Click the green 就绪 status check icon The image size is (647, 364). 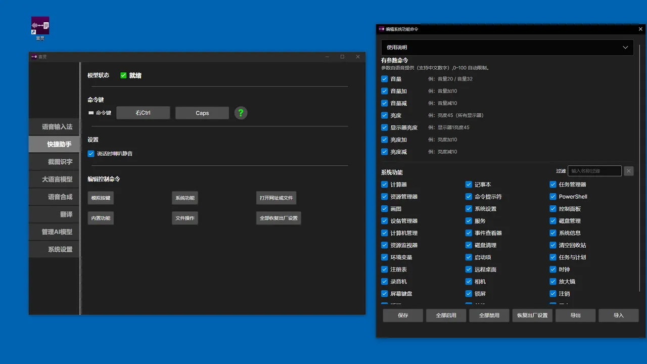[123, 75]
